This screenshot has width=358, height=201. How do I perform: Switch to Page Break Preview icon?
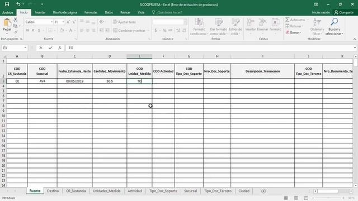pyautogui.click(x=306, y=198)
